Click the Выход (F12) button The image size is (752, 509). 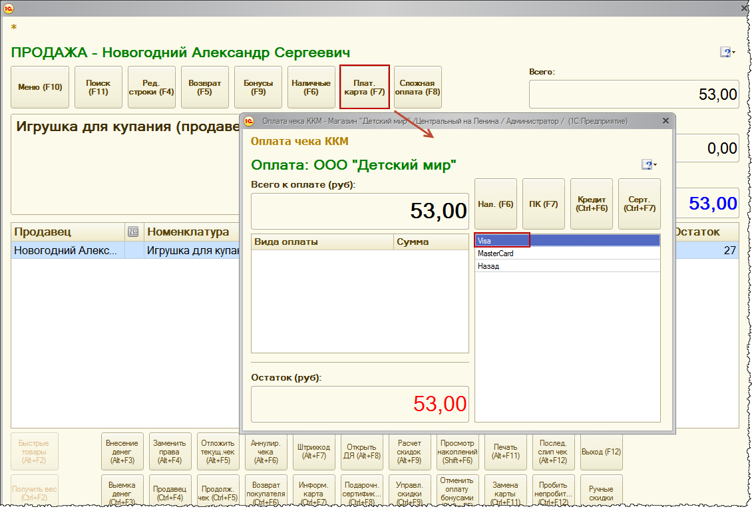602,452
